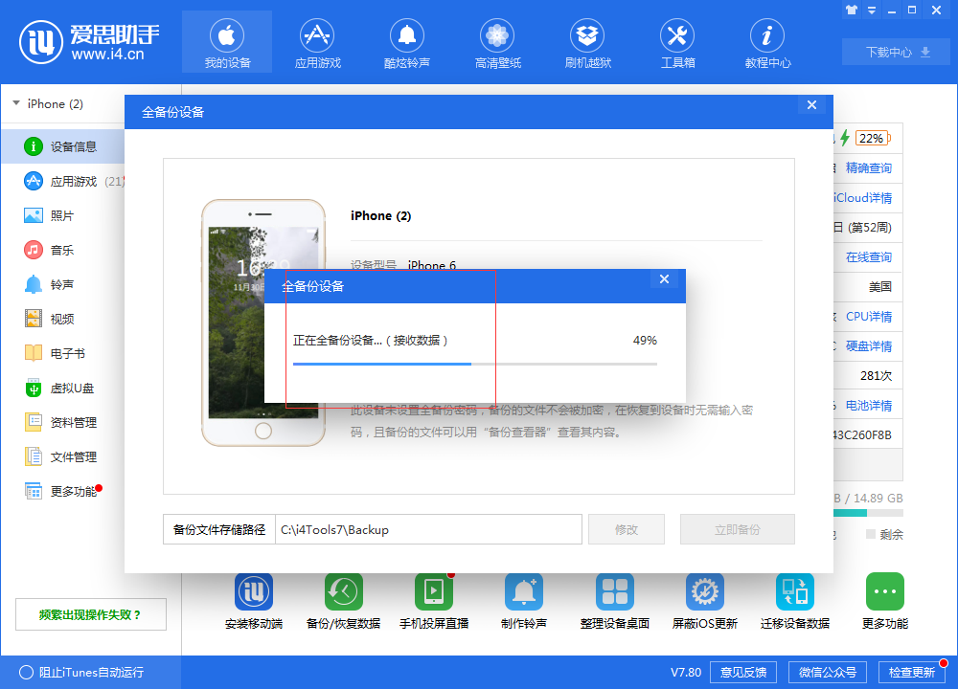Click the 281次 charge count value

pyautogui.click(x=876, y=376)
